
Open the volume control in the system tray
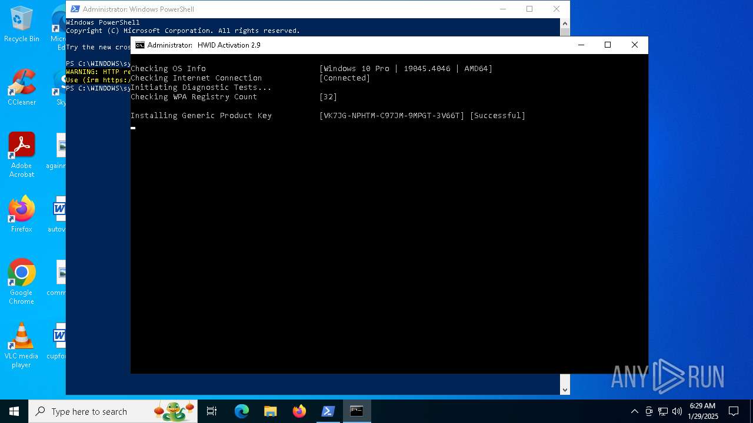677,411
